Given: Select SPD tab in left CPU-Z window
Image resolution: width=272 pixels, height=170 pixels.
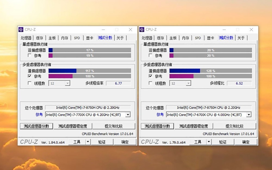Looking at the screenshot, I should (77, 38).
